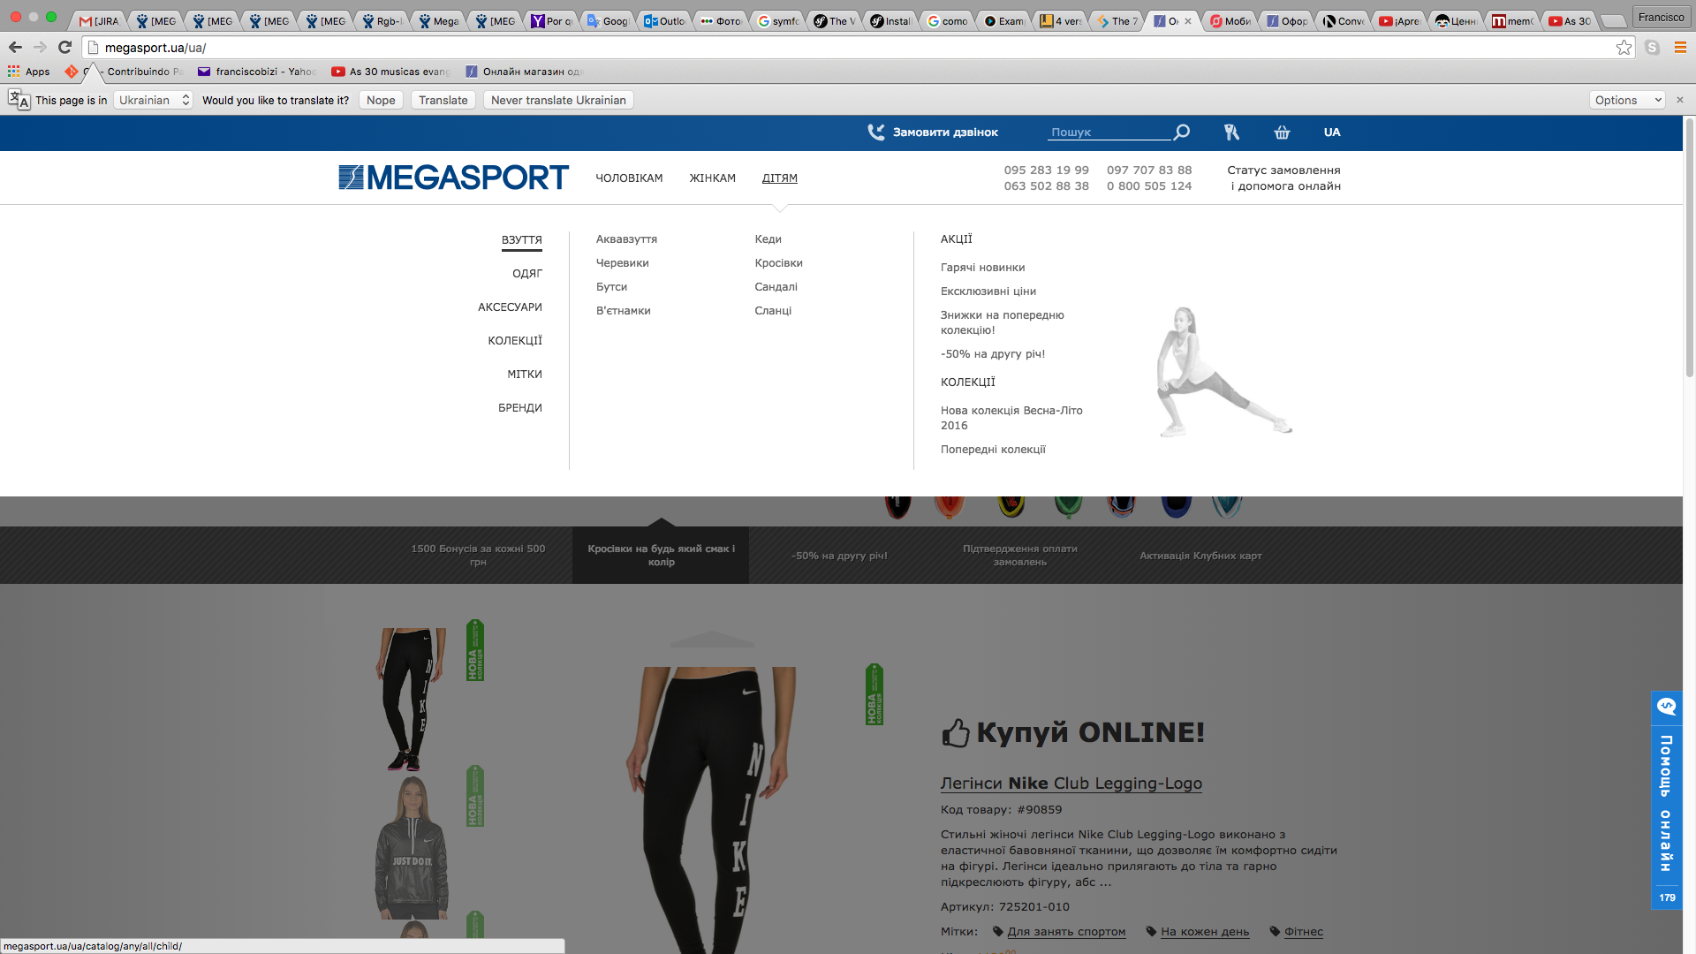Click the Translate button

point(443,100)
